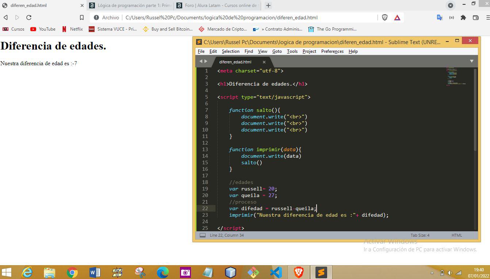Viewport: 490px width, 279px height.
Task: Reload the diferen_edad.html page
Action: pos(29,17)
